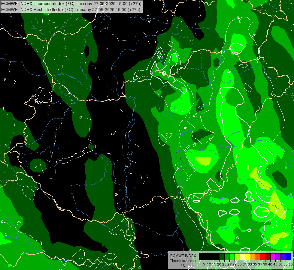Select the dark red 39-40 legend swatch
Image resolution: width=294 pixels, height=270 pixels.
click(268, 256)
